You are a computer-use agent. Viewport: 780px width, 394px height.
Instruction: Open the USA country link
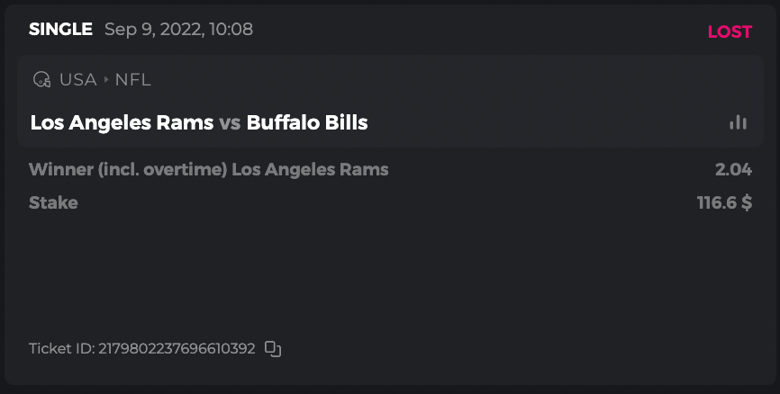tap(78, 79)
